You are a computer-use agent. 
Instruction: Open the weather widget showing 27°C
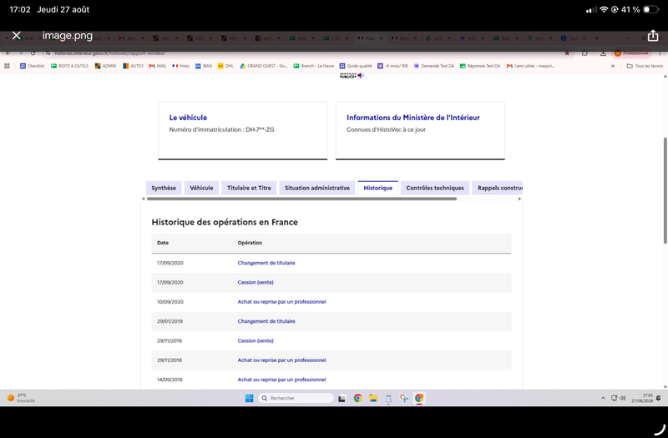point(21,398)
